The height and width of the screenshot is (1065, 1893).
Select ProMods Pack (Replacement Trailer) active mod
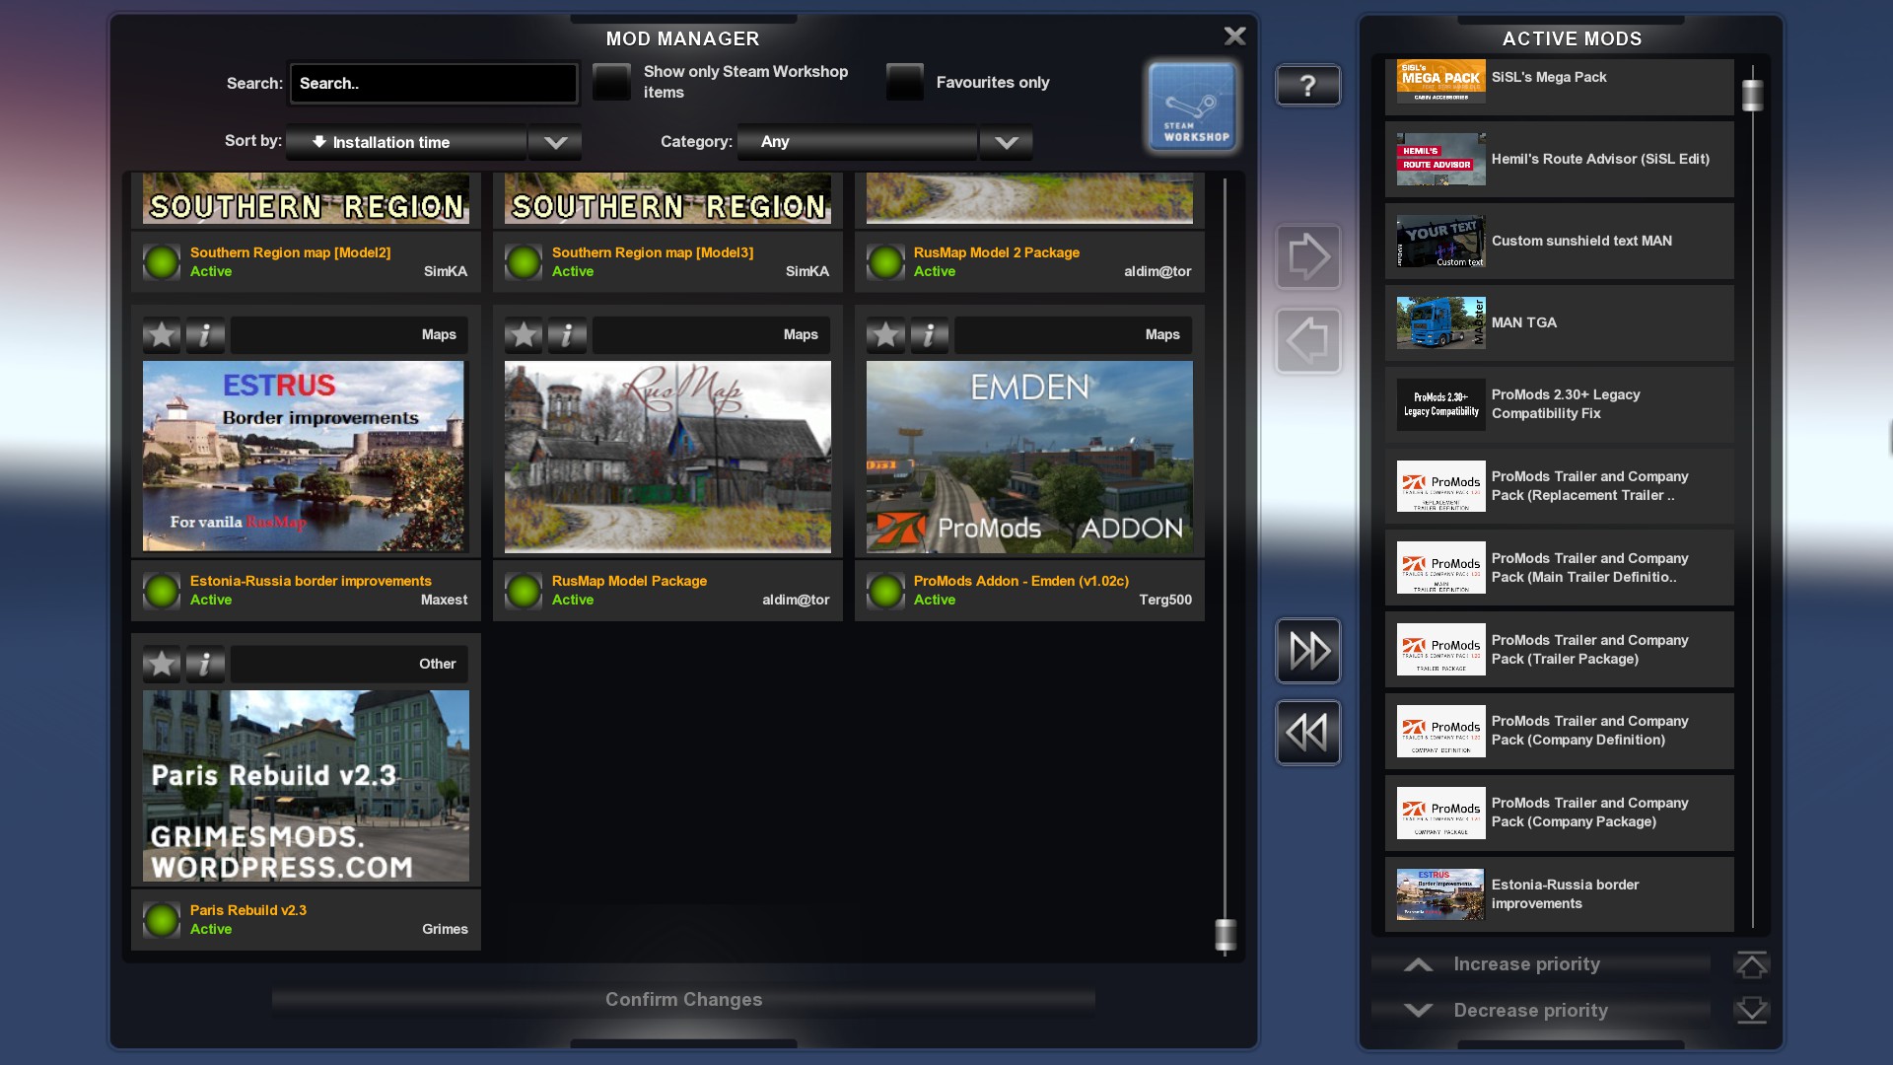pyautogui.click(x=1559, y=486)
